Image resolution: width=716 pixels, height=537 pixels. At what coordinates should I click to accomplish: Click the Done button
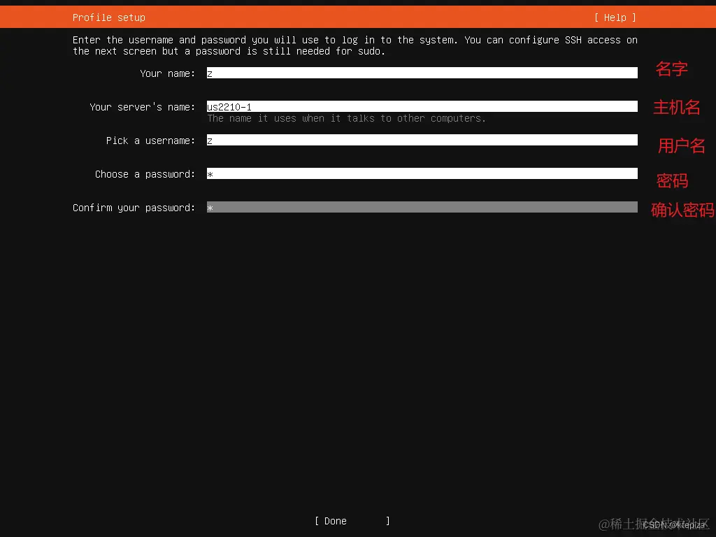[x=352, y=521]
